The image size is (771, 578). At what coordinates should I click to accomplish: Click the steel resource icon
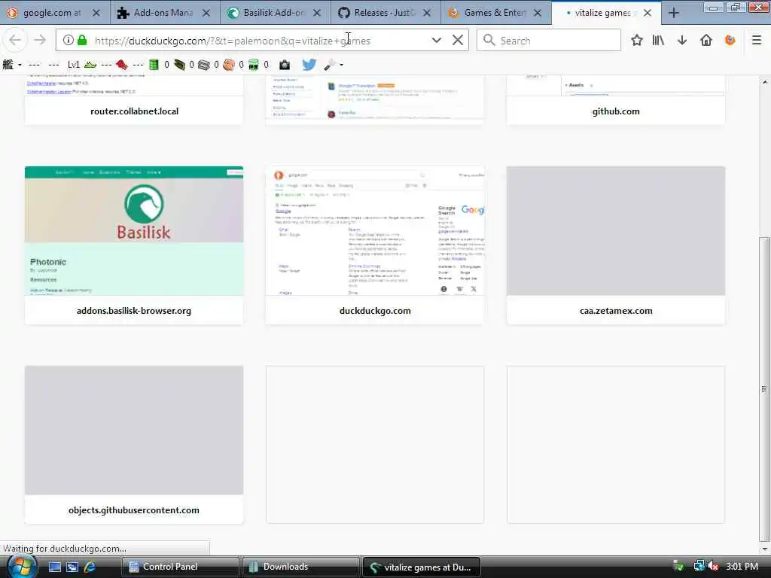pyautogui.click(x=204, y=65)
